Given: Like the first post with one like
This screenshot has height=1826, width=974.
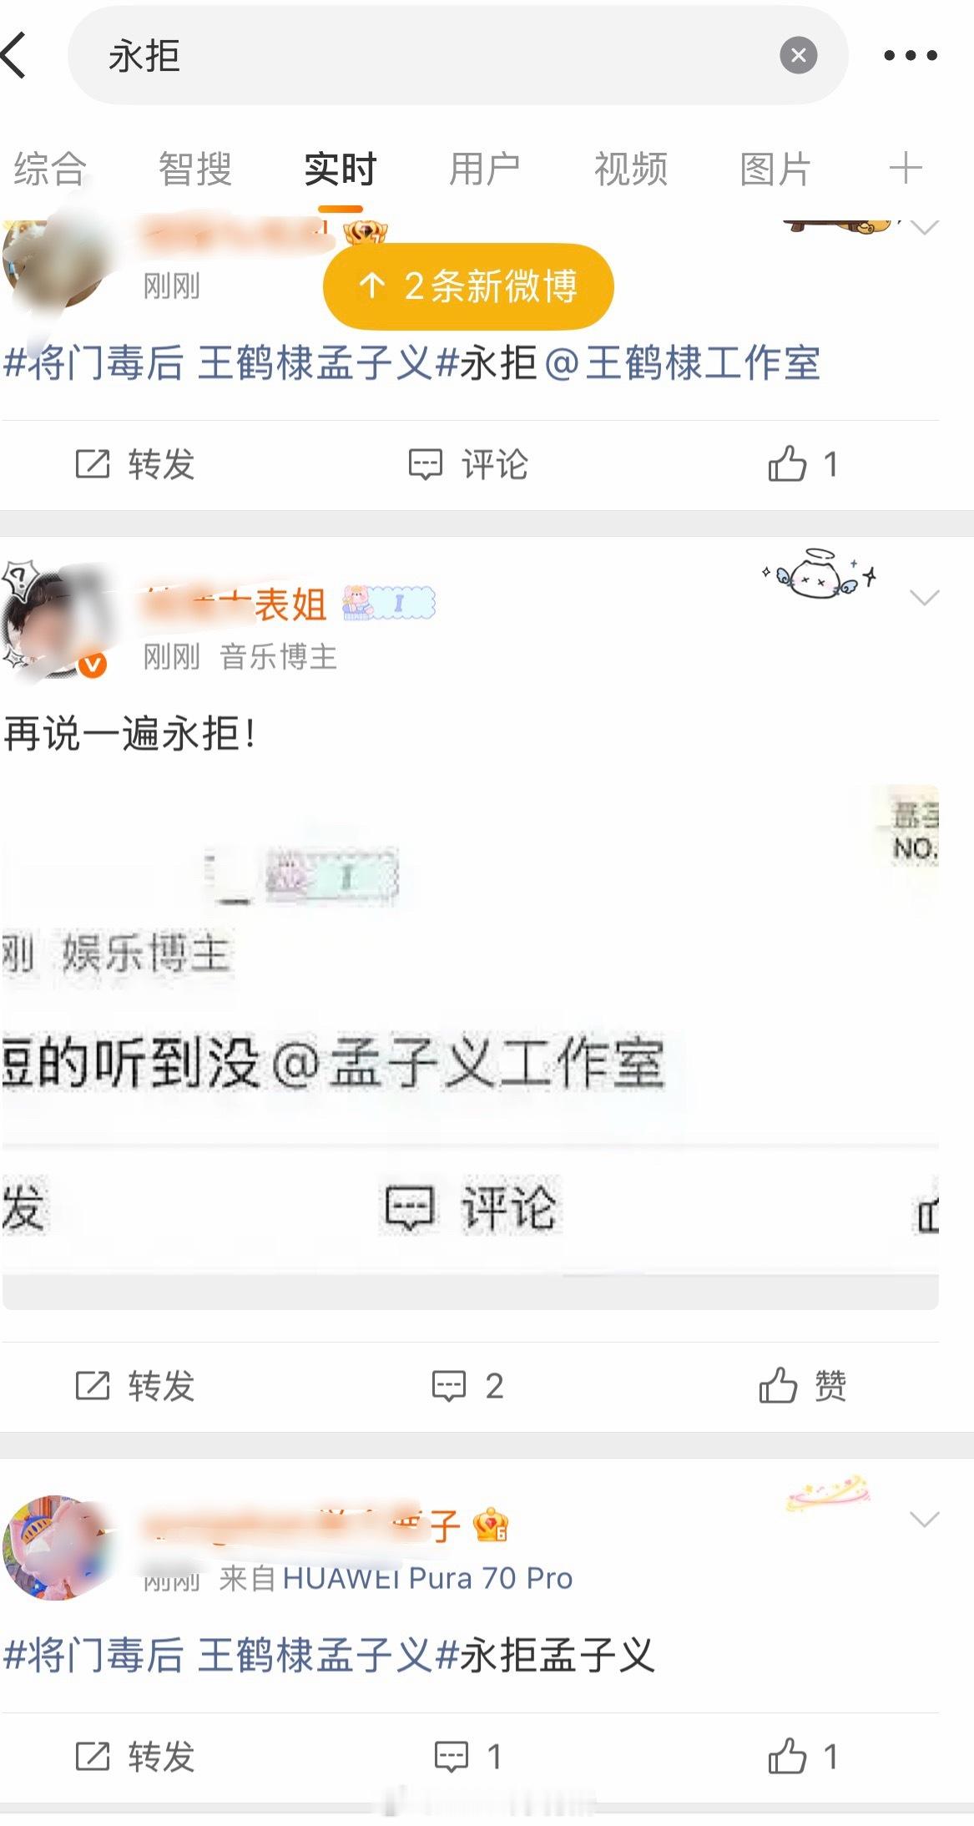Looking at the screenshot, I should pyautogui.click(x=802, y=464).
